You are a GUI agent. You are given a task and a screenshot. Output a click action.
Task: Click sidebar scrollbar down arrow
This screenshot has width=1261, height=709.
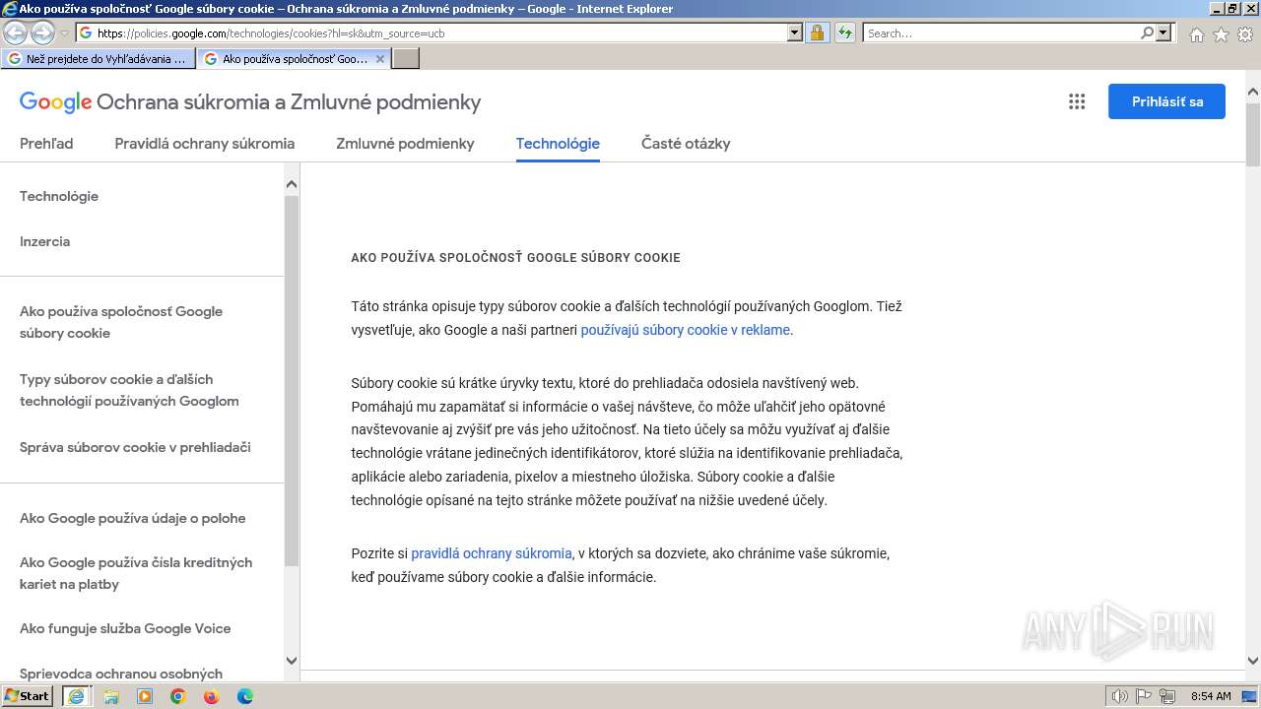292,661
